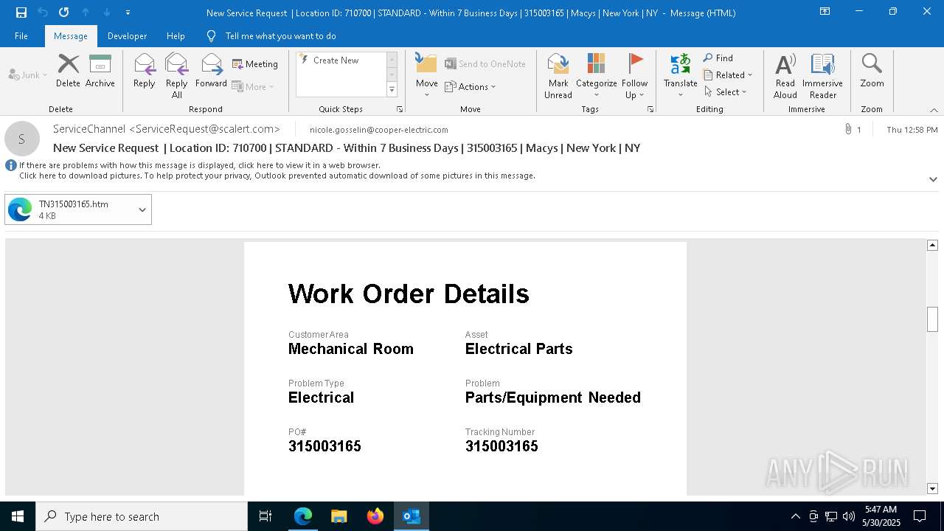
Task: Click Find in Editing group
Action: coord(718,58)
